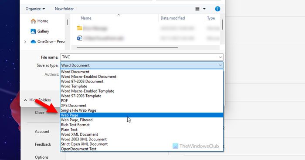This screenshot has height=160, width=305.
Task: Select OpenDocument Text file type
Action: [142, 149]
